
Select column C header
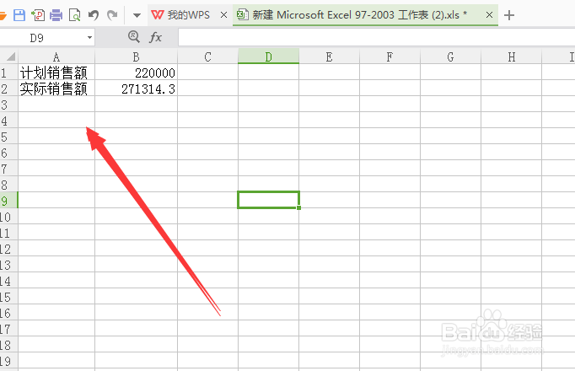point(208,56)
